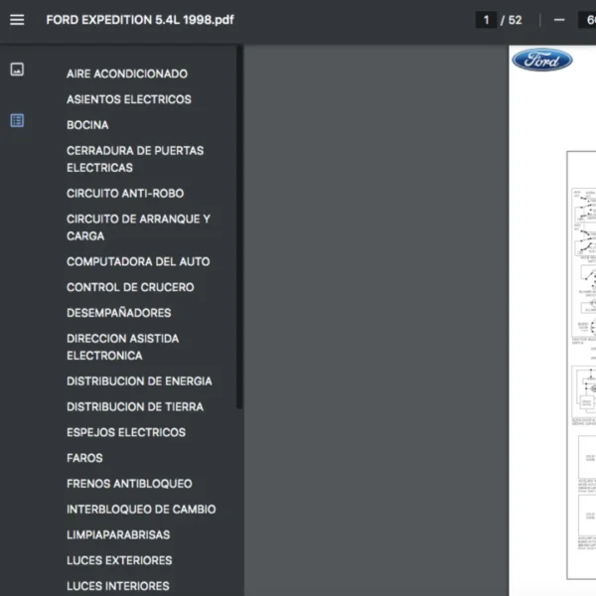Toggle the sidebar with hamburger menu icon

click(x=17, y=20)
